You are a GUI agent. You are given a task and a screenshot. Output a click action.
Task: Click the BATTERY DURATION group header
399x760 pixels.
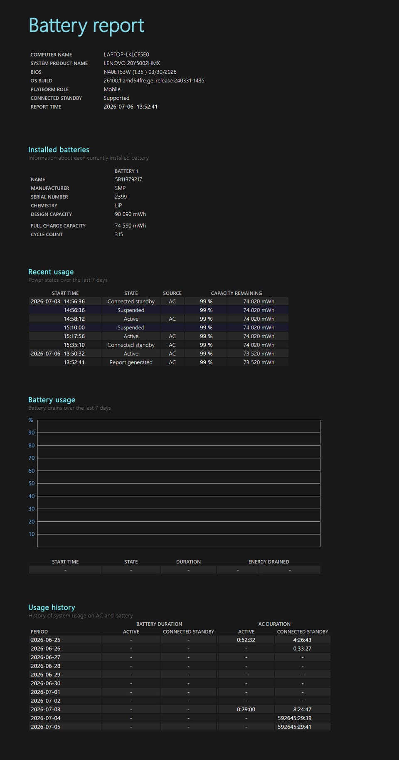coord(159,624)
